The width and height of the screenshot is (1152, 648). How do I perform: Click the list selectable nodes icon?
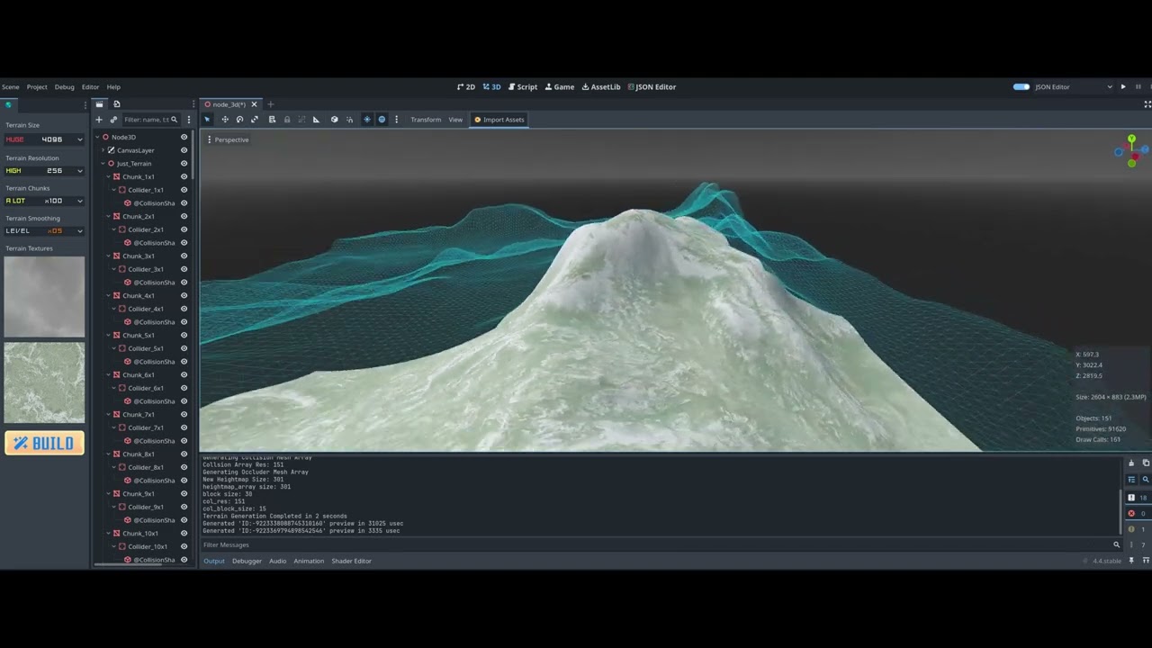click(x=272, y=120)
